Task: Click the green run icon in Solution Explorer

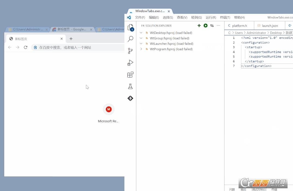Action: [x=206, y=26]
